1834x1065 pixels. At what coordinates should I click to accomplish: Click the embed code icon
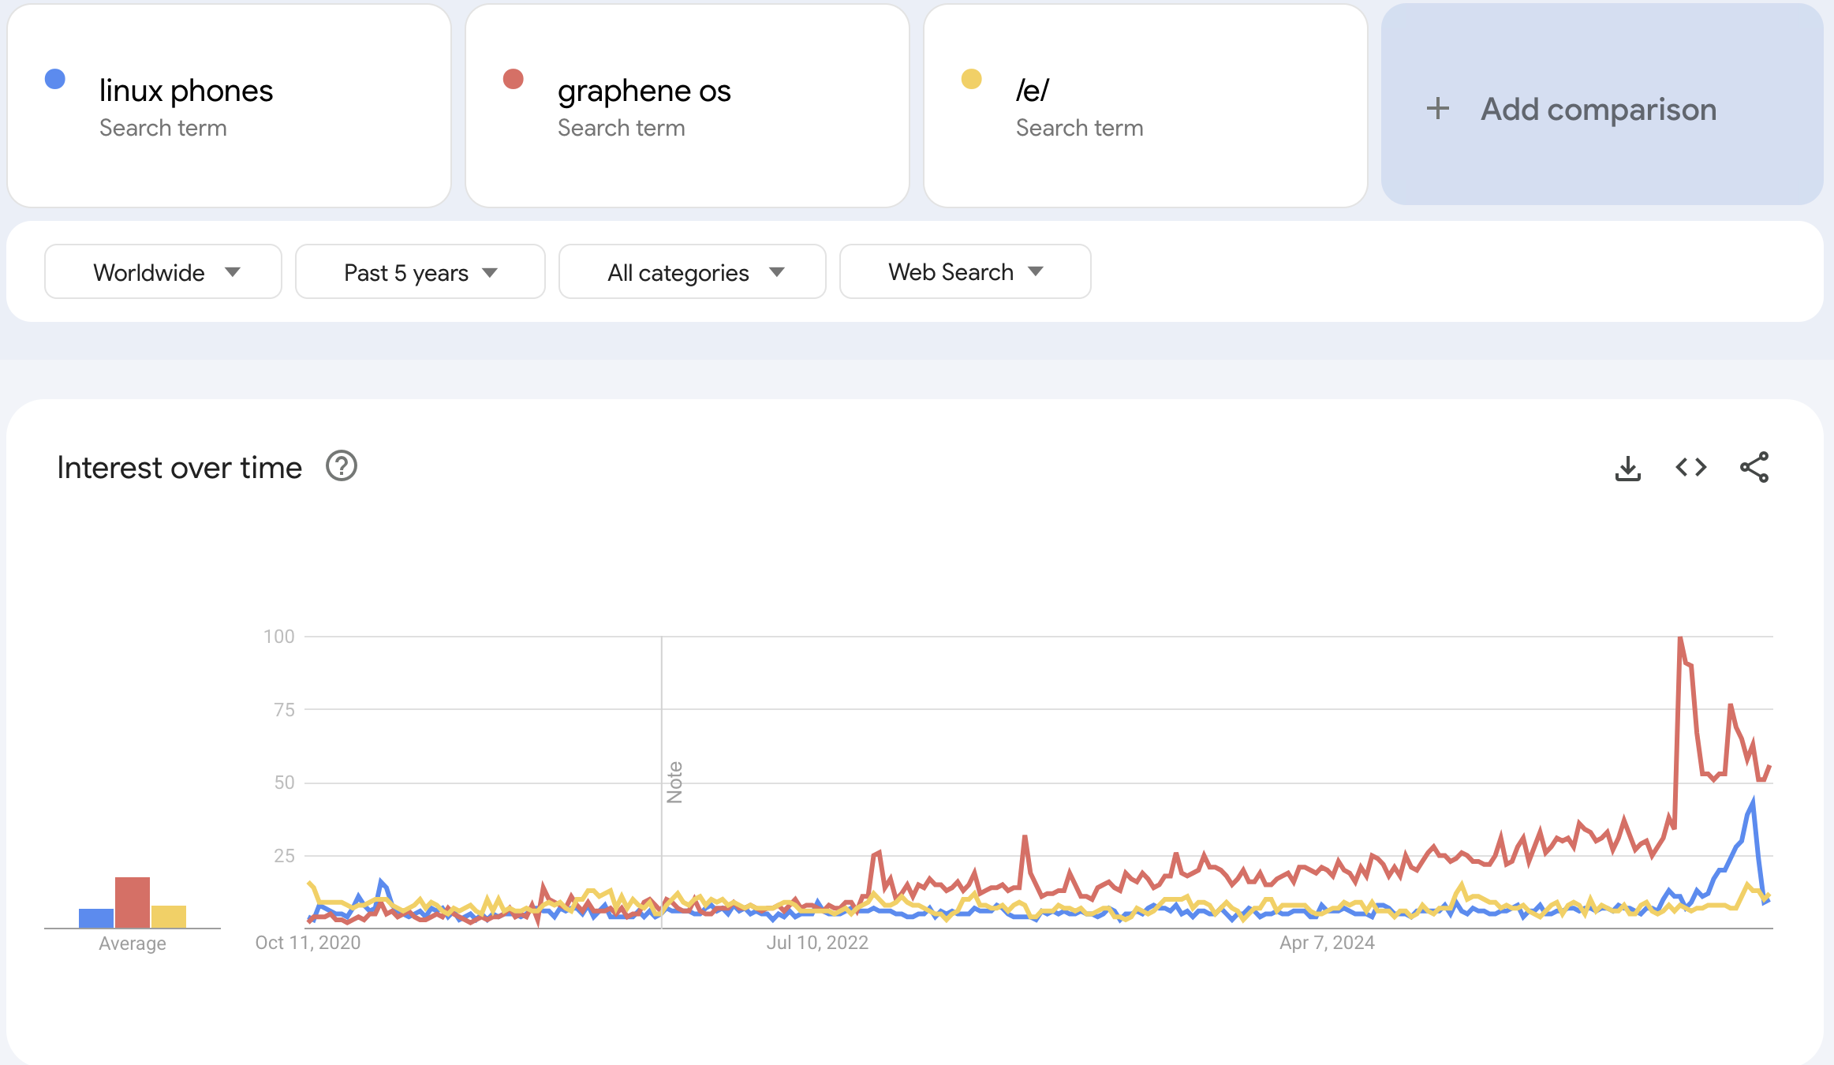coord(1690,468)
